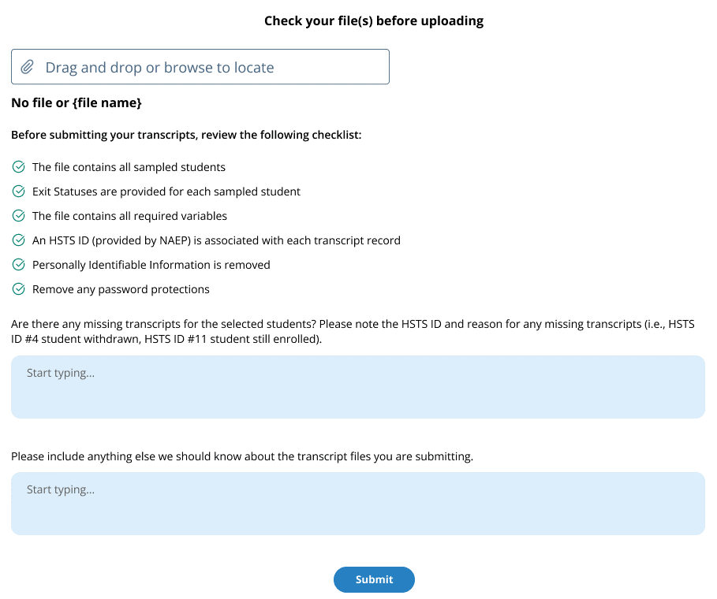Viewport: 717px width, 599px height.
Task: Click 'Personally Identifiable Information is removed' text
Action: pyautogui.click(x=151, y=265)
